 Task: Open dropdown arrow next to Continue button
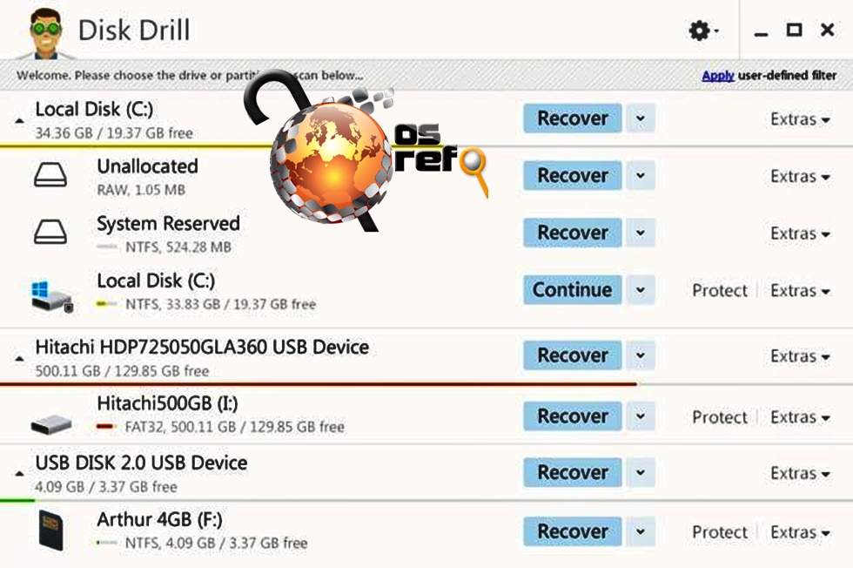coord(641,290)
